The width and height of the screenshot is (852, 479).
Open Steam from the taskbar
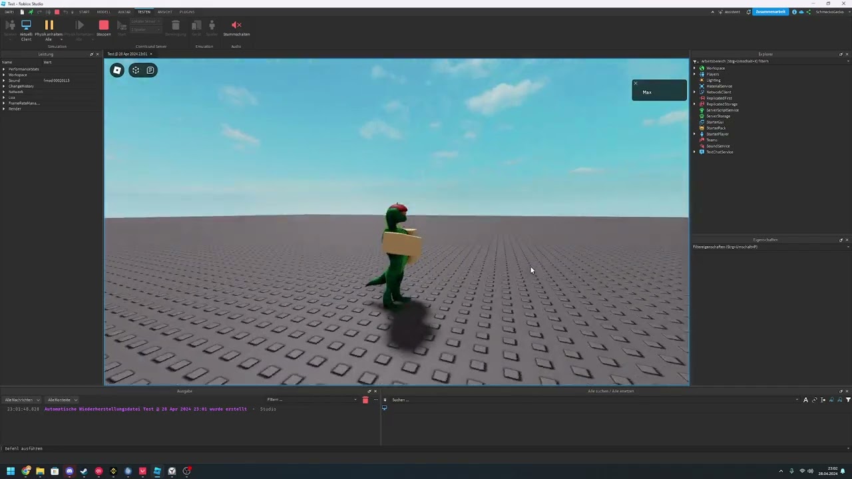click(84, 471)
